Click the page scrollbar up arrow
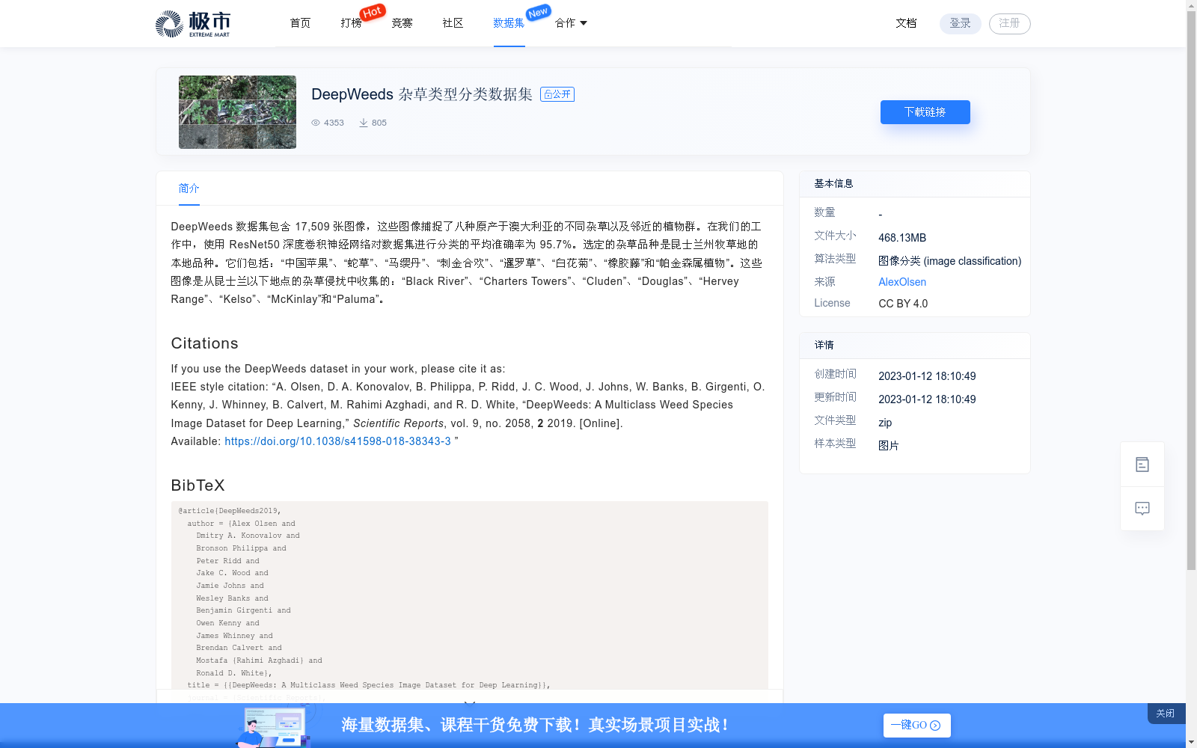The height and width of the screenshot is (748, 1197). coord(1191,5)
